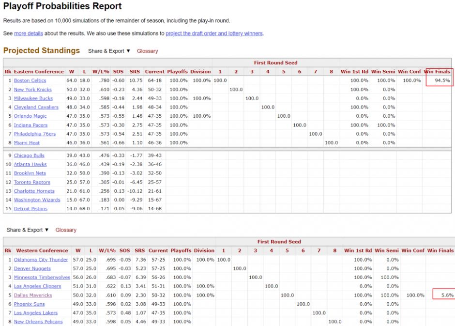Open the 'more details' link
455x326 pixels.
[x=29, y=33]
